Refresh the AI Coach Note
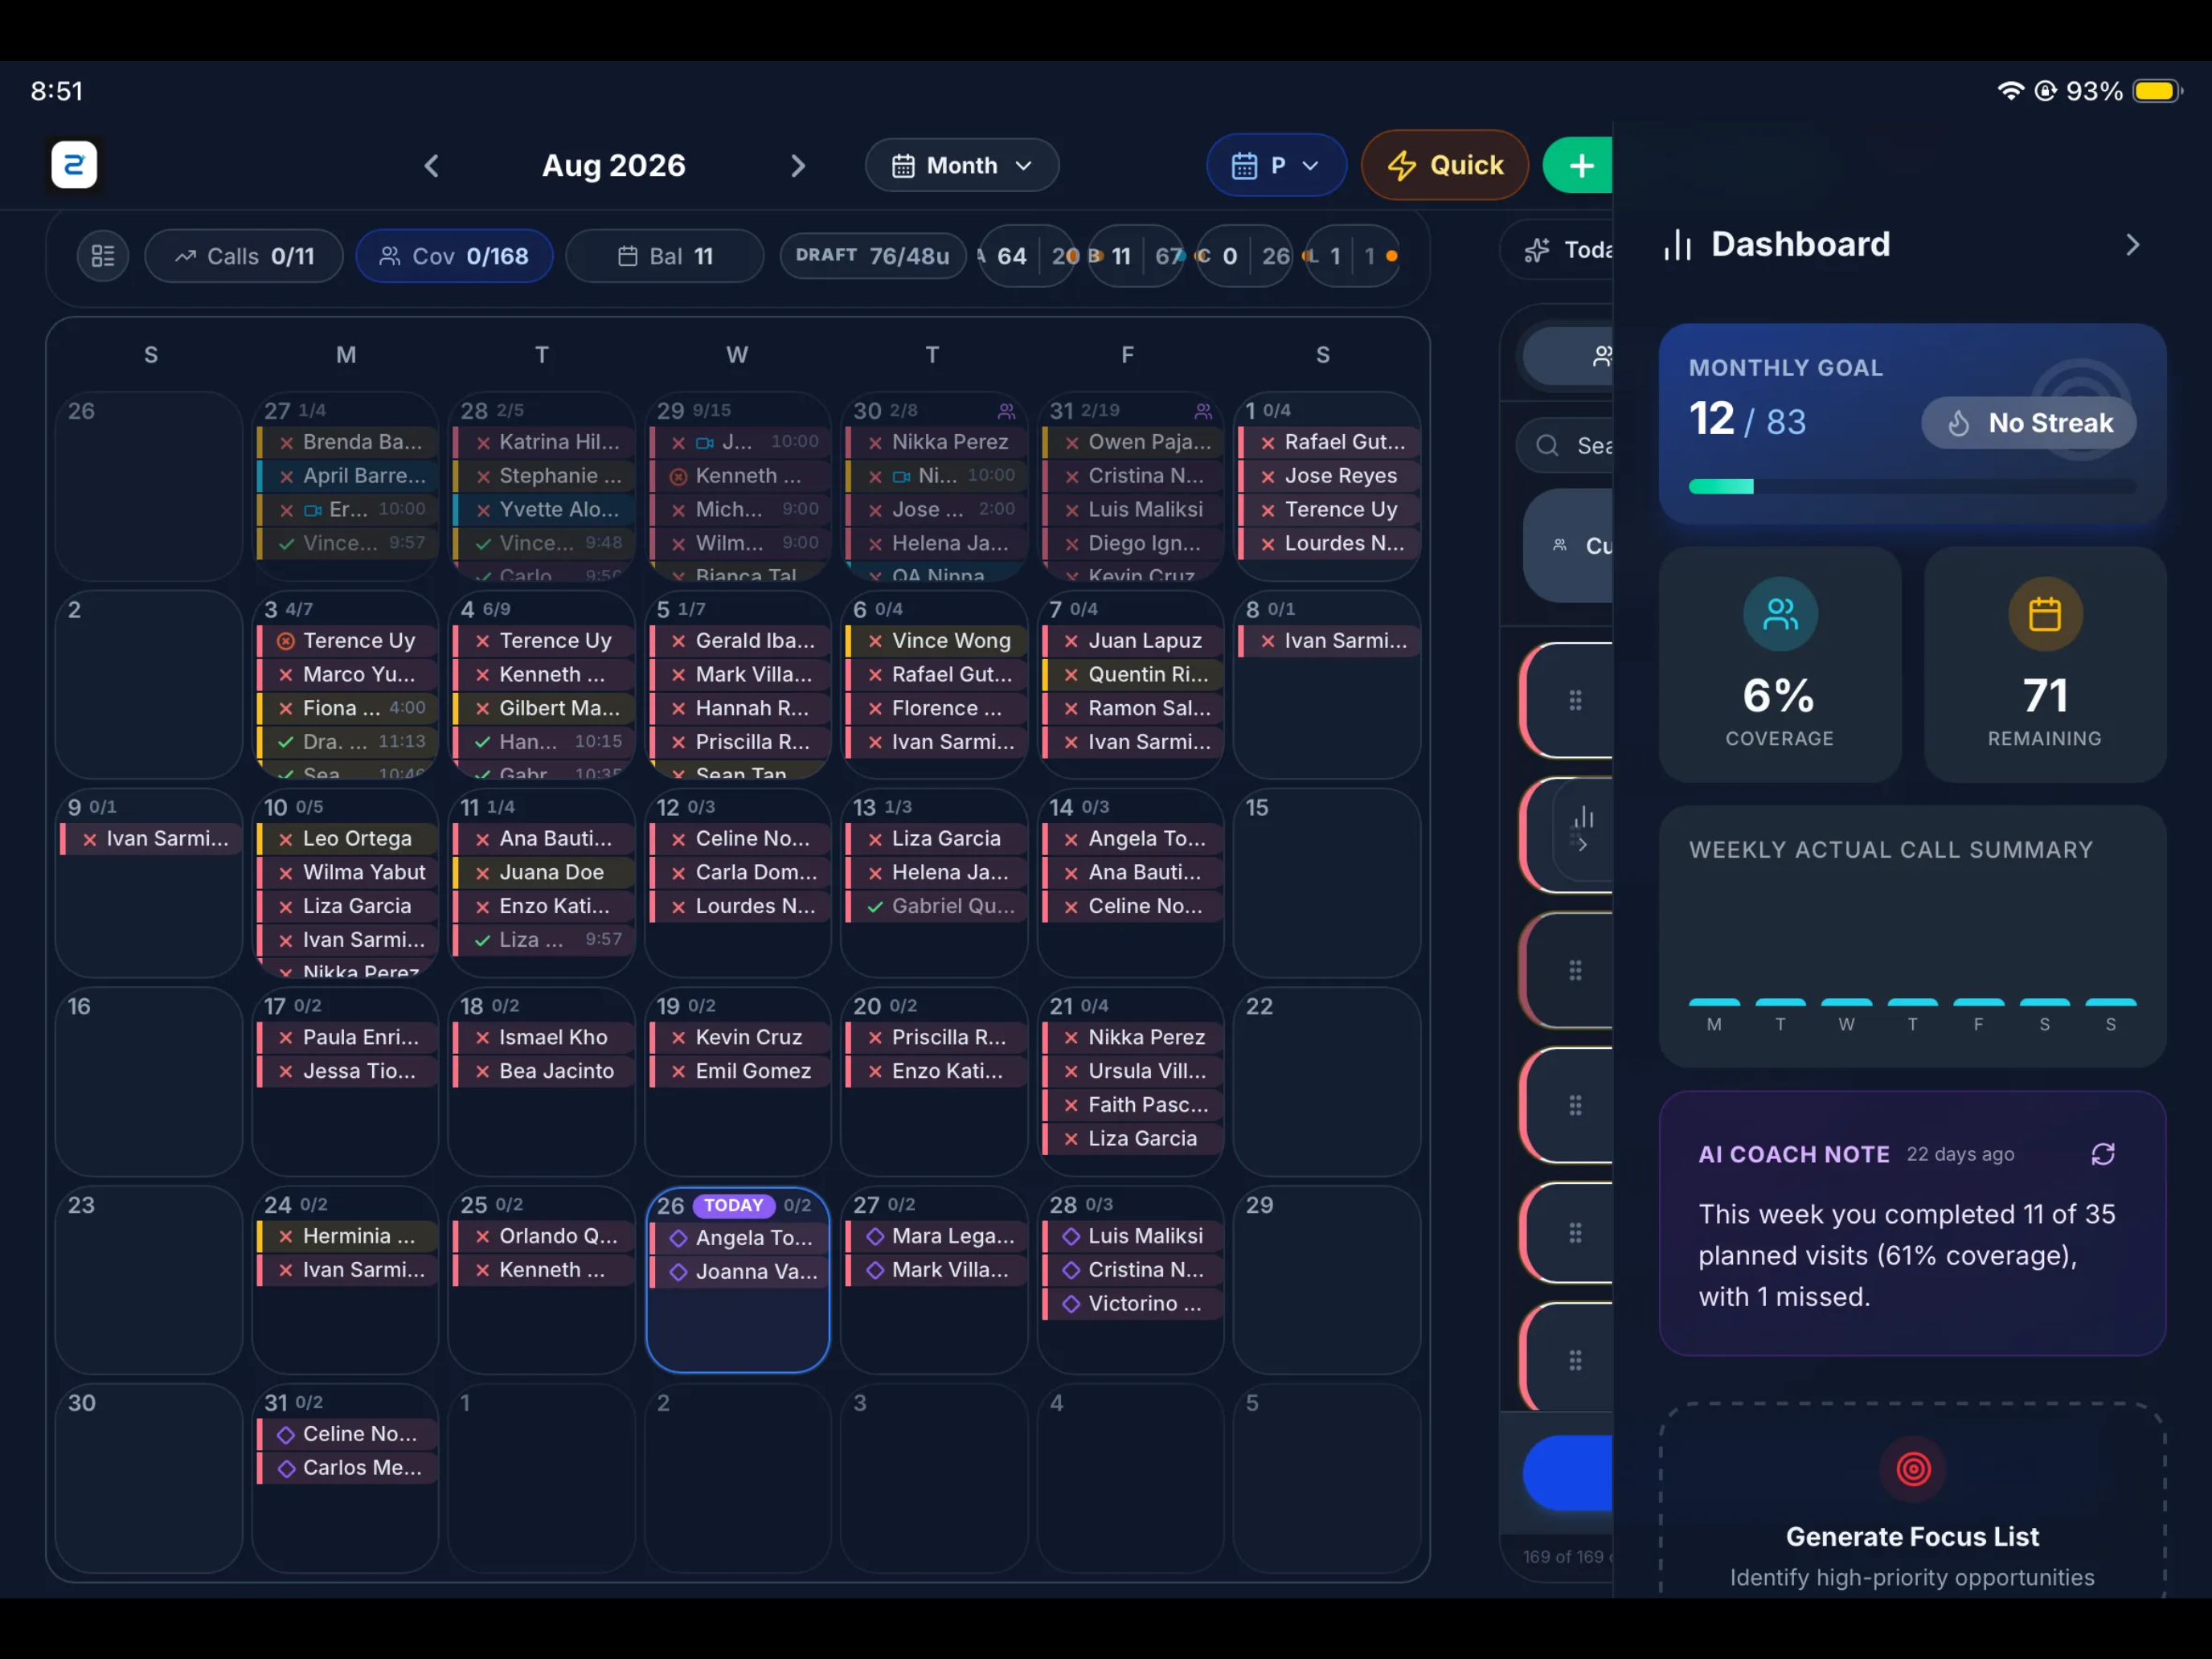The height and width of the screenshot is (1659, 2212). (x=2103, y=1154)
